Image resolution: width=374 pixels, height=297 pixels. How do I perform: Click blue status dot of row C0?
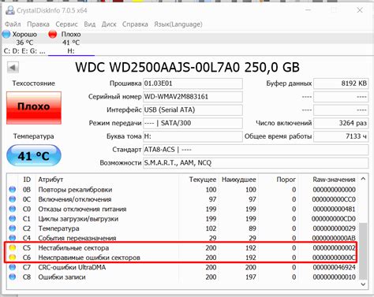13,209
